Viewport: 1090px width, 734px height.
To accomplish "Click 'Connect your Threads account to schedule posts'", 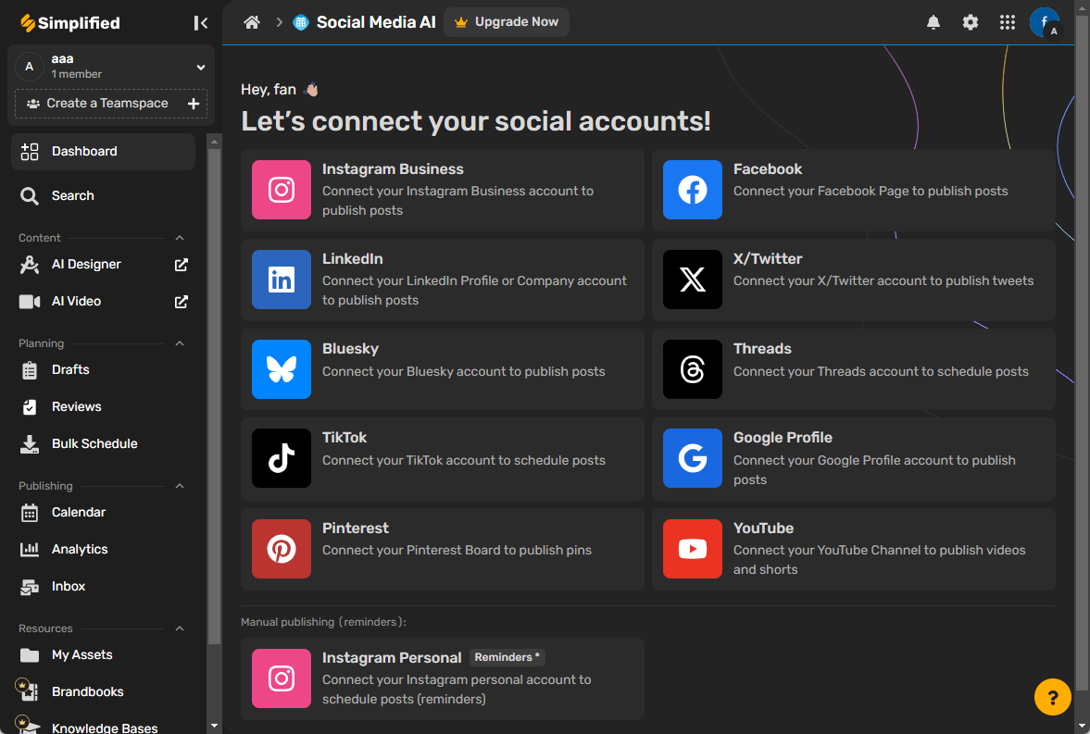I will (881, 371).
